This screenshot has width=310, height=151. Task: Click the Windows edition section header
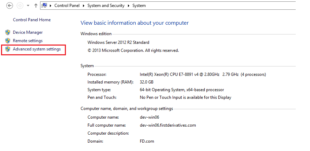[x=96, y=34]
